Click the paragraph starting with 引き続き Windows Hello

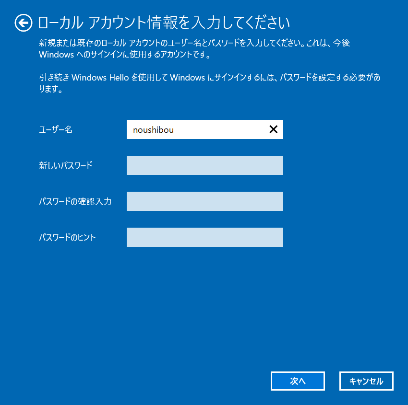pyautogui.click(x=210, y=83)
